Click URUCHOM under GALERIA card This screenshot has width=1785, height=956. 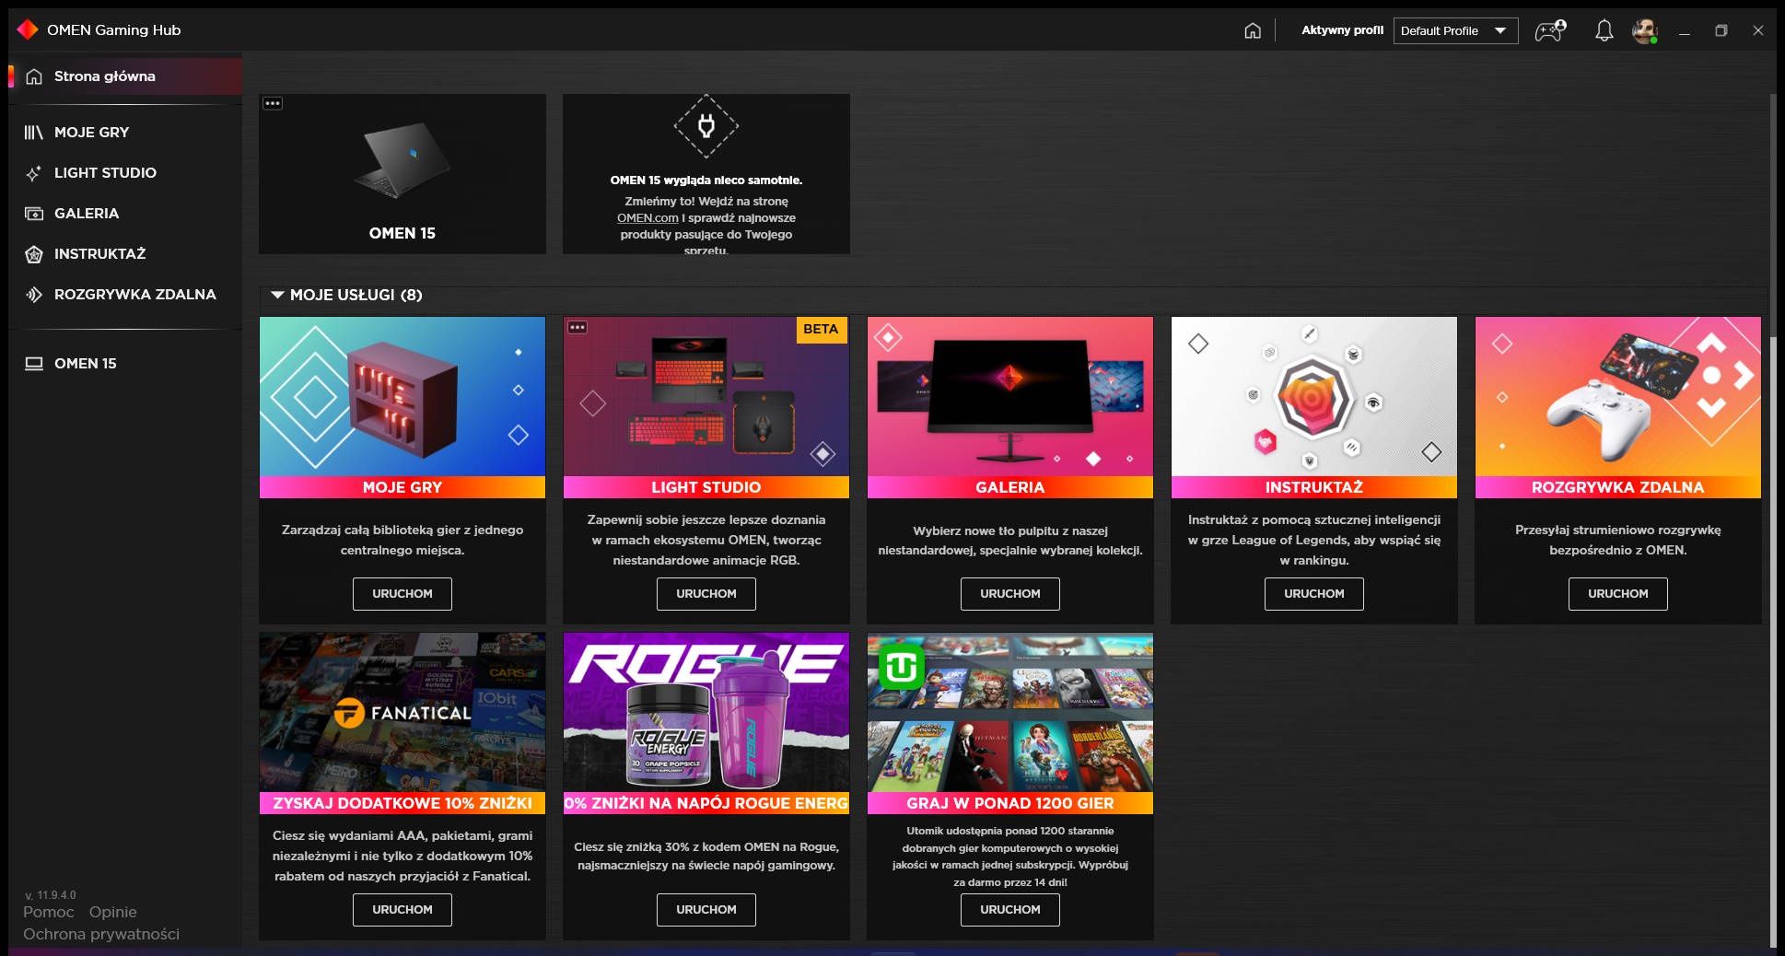click(x=1010, y=594)
